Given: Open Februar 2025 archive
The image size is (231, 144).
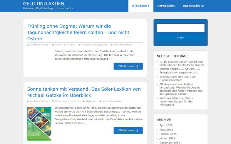Looking at the screenshot, I should pos(168,134).
